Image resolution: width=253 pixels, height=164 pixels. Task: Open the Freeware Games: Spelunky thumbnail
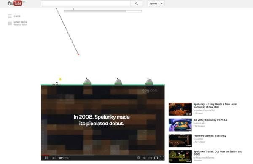coord(180,141)
